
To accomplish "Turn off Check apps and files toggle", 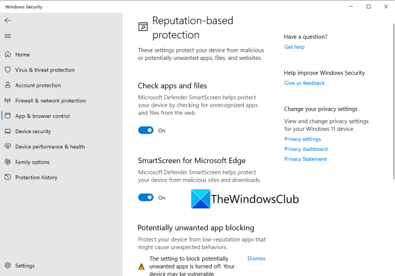I will (x=146, y=130).
